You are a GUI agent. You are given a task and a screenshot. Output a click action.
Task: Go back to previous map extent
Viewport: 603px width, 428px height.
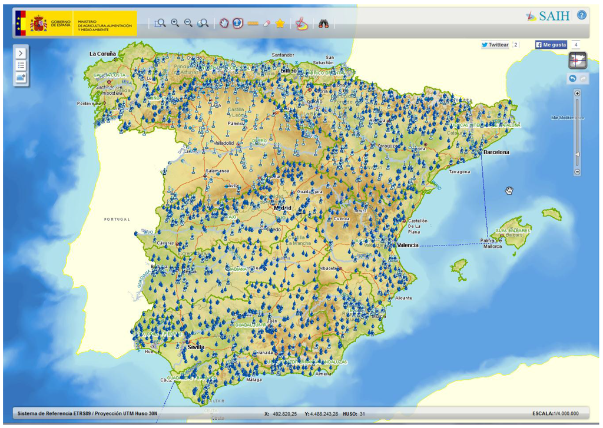(x=572, y=78)
